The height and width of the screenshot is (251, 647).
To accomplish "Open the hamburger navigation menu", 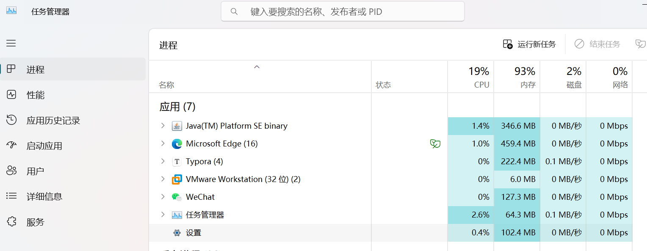I will [11, 43].
